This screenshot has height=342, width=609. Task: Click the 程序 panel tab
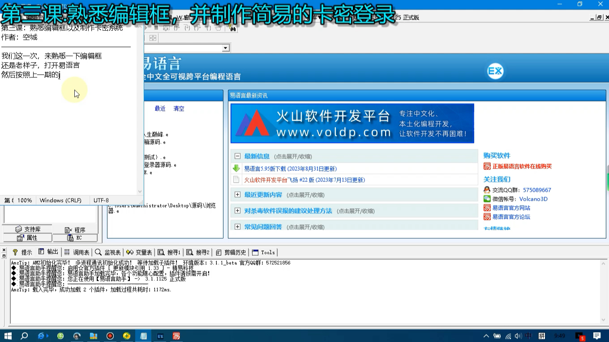click(75, 229)
